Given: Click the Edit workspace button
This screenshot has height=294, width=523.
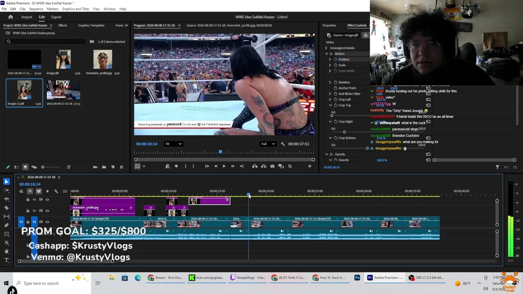Looking at the screenshot, I should click(x=42, y=17).
